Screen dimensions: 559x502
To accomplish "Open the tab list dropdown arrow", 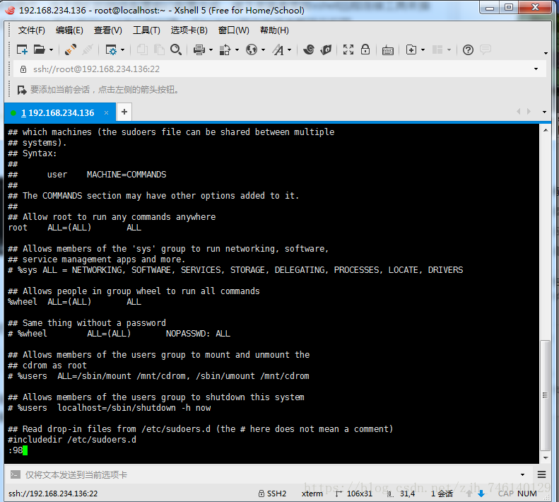I will coord(544,112).
